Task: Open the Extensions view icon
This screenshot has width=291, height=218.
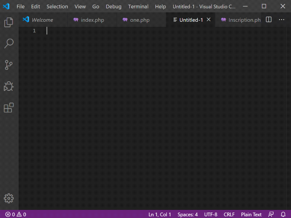Action: (9, 108)
